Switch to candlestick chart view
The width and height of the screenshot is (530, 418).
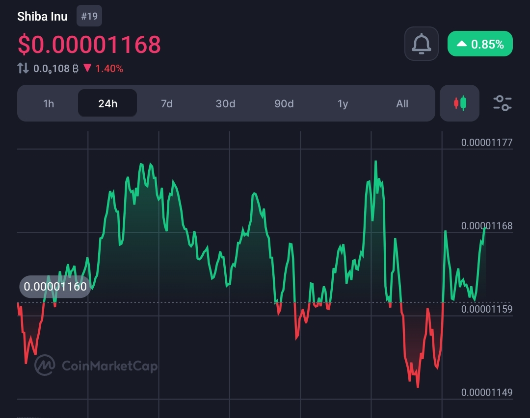pyautogui.click(x=459, y=103)
